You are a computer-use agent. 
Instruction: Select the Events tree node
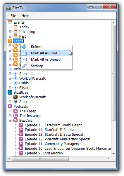(x=19, y=22)
